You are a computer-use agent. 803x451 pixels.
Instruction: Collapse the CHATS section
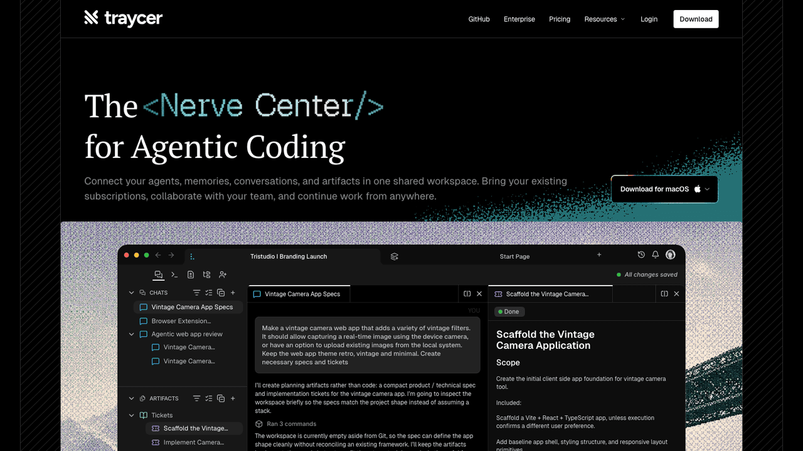[132, 293]
